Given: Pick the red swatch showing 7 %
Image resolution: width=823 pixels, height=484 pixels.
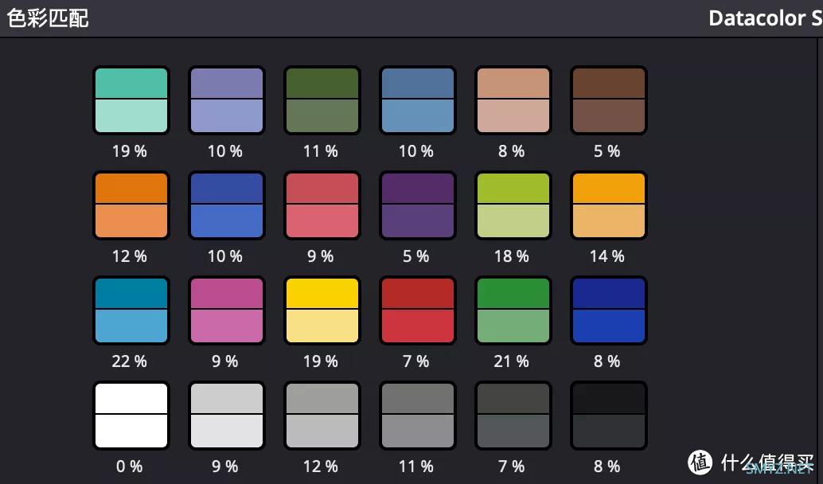Looking at the screenshot, I should coord(417,310).
